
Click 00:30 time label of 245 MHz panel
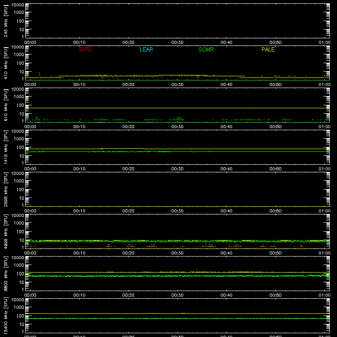pos(177,43)
